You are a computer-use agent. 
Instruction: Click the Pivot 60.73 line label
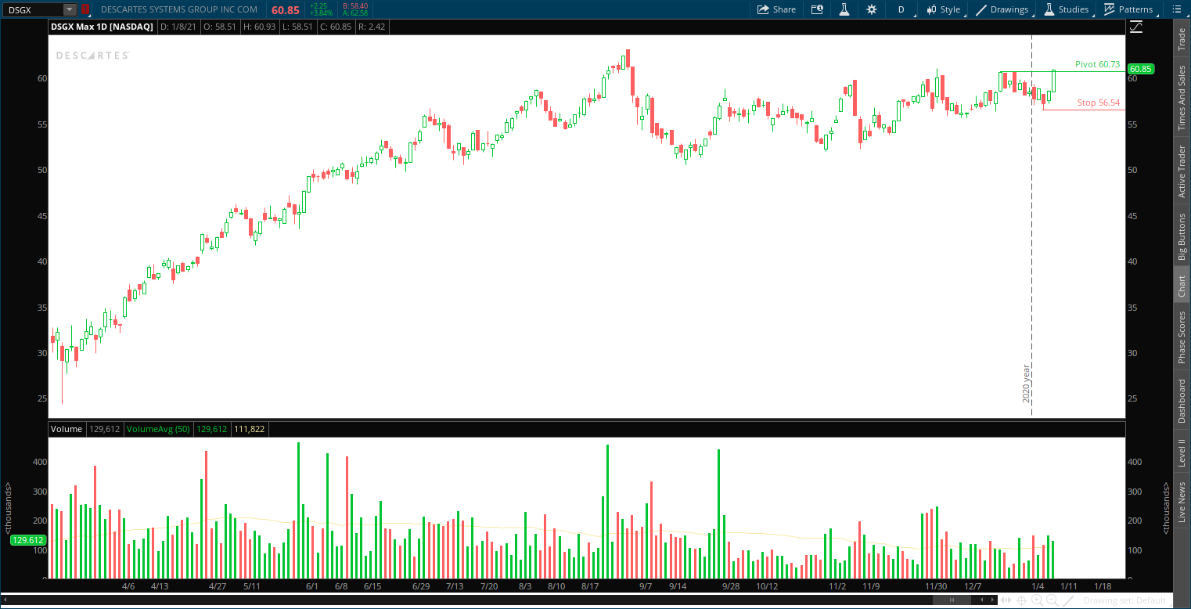pyautogui.click(x=1097, y=64)
